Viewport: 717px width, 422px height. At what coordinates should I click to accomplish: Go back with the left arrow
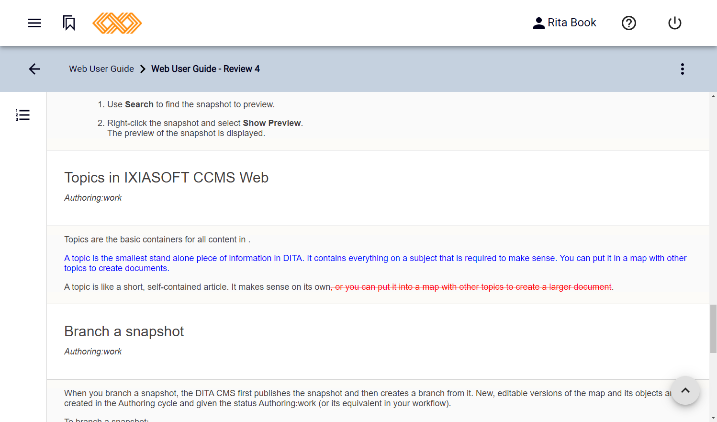click(34, 69)
